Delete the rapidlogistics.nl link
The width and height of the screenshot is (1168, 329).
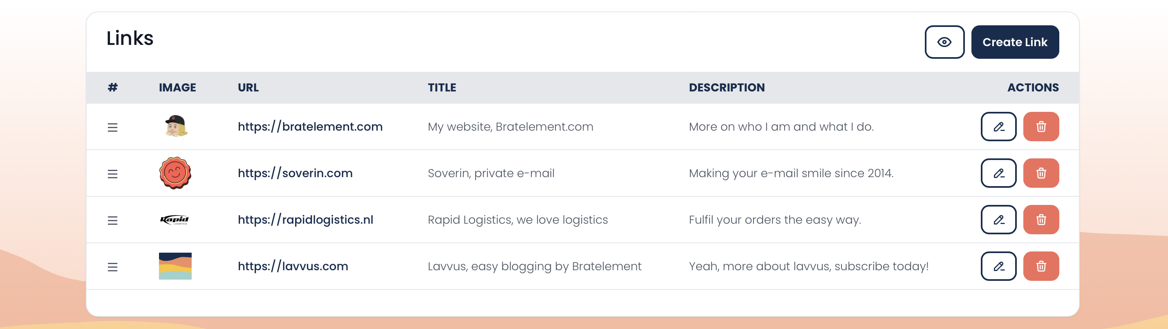(x=1041, y=219)
